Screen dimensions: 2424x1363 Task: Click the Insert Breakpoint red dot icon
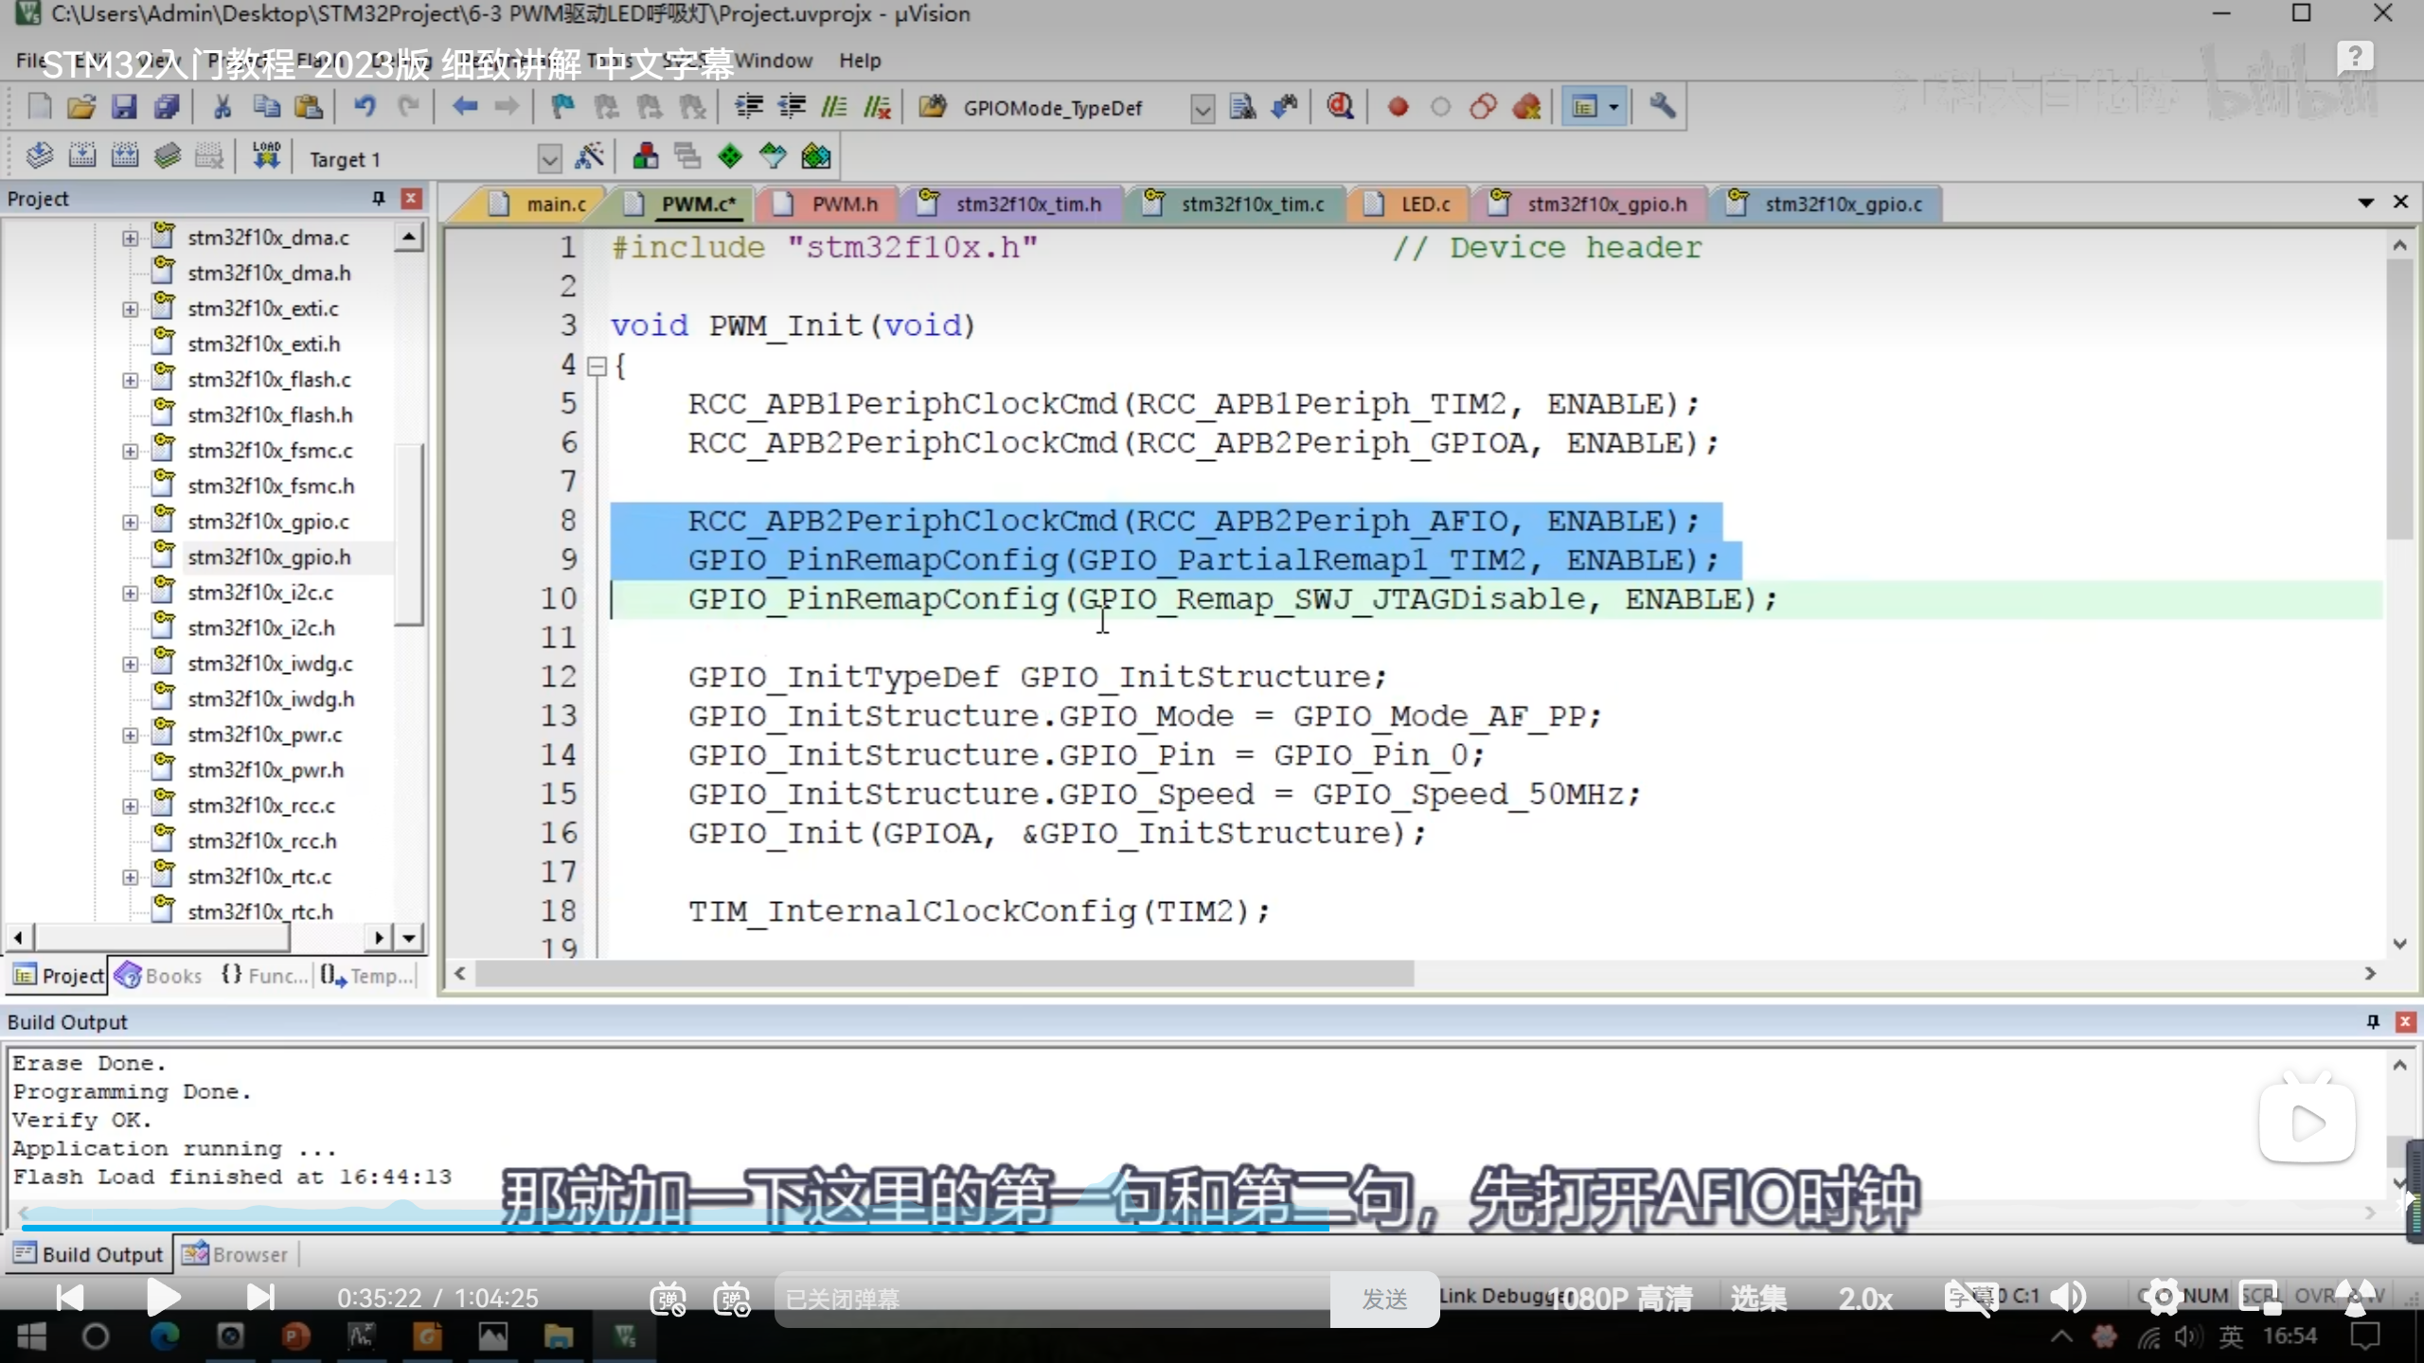click(1398, 107)
